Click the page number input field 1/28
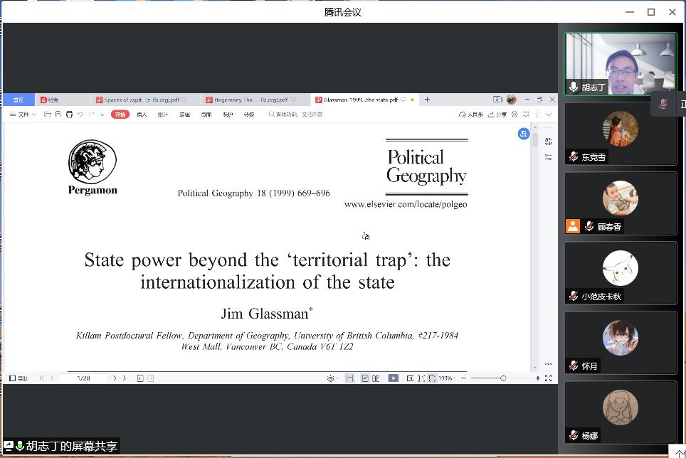 coord(84,378)
